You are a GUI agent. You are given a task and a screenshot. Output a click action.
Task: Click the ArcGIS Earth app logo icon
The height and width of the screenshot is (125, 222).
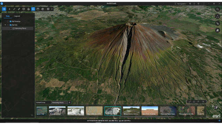point(2,4)
